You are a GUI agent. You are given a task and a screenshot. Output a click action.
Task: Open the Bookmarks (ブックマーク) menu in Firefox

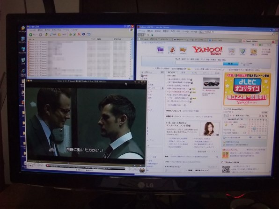point(176,31)
